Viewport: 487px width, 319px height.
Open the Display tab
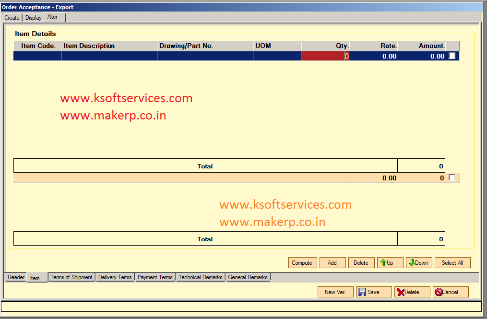(x=34, y=18)
